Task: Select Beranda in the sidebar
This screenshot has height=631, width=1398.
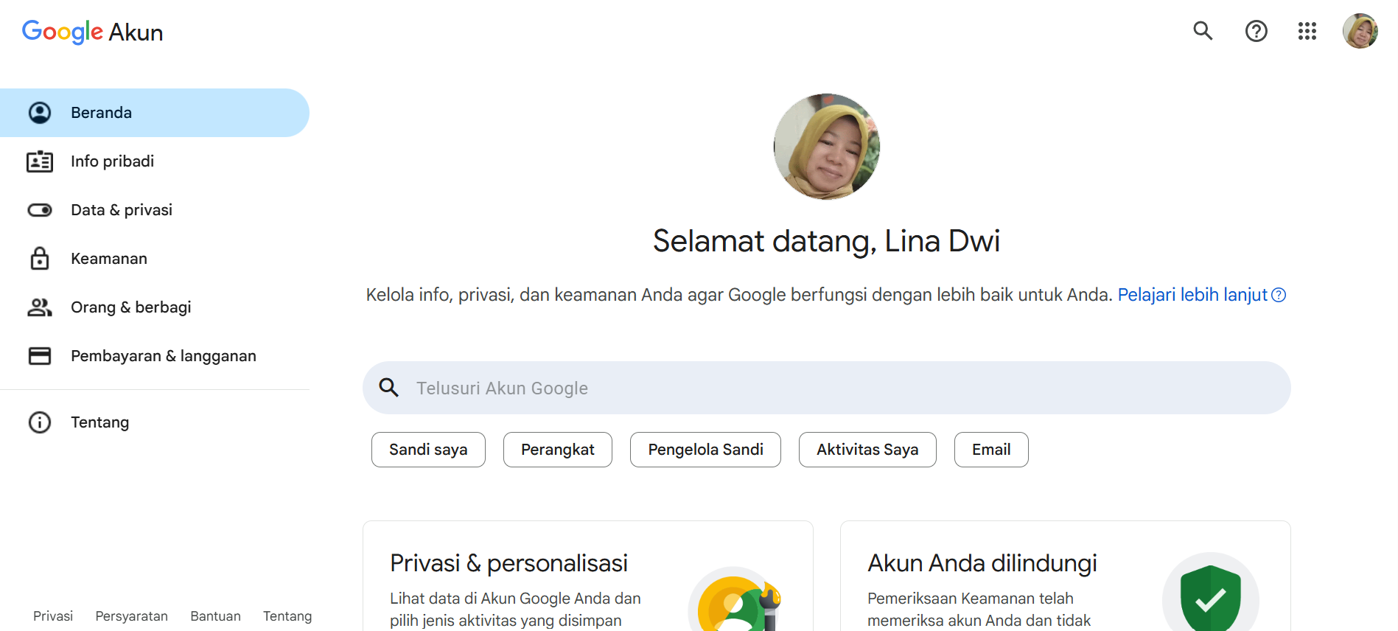Action: pyautogui.click(x=155, y=113)
